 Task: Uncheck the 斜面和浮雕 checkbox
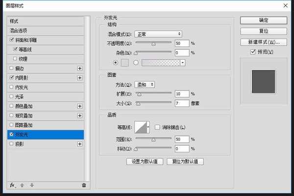(x=11, y=40)
